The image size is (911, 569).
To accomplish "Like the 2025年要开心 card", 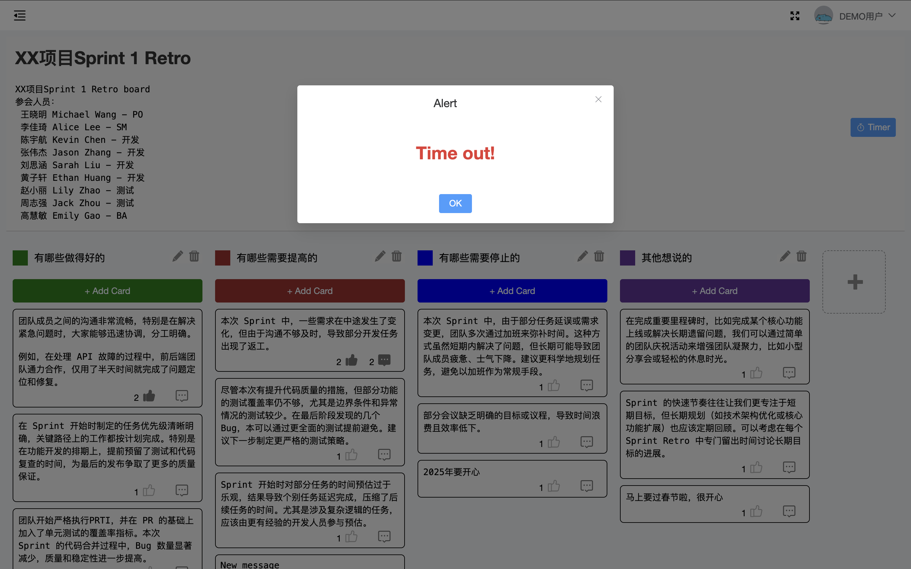I will pyautogui.click(x=553, y=486).
